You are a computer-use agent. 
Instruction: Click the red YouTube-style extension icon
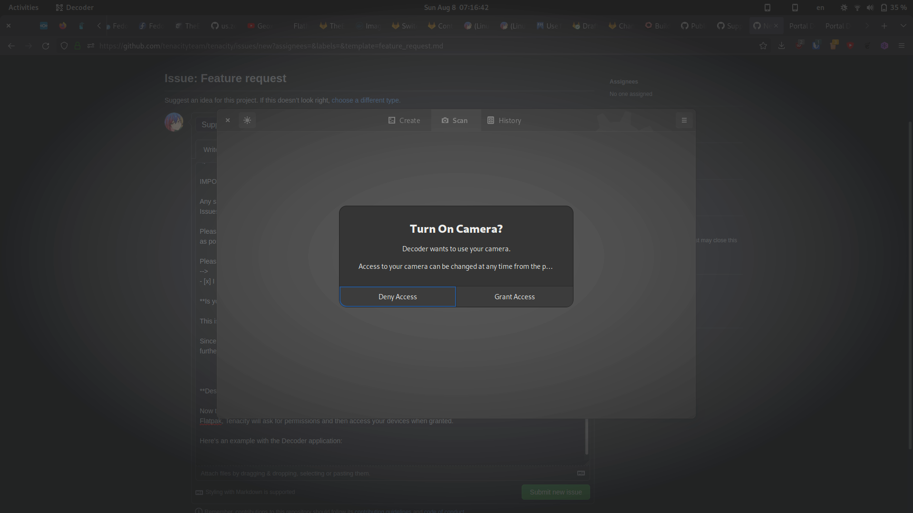click(x=851, y=46)
